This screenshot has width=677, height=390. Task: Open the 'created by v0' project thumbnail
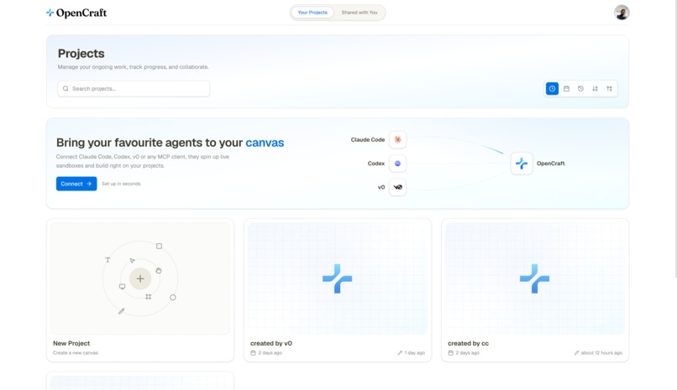(337, 278)
